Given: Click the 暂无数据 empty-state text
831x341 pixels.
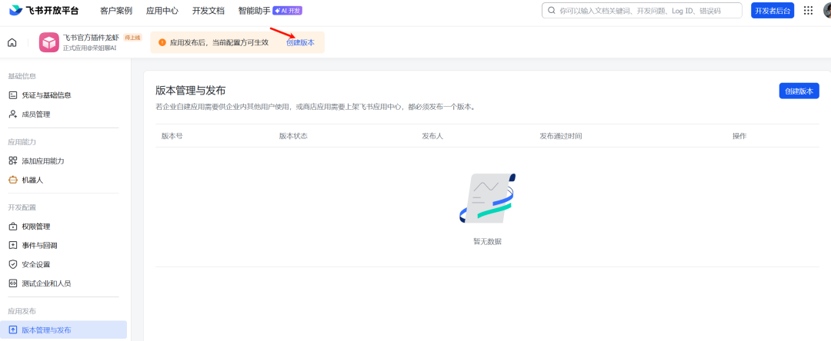Looking at the screenshot, I should 487,242.
